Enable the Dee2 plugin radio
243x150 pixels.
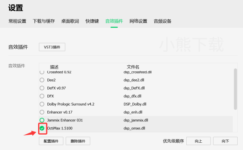(42, 80)
